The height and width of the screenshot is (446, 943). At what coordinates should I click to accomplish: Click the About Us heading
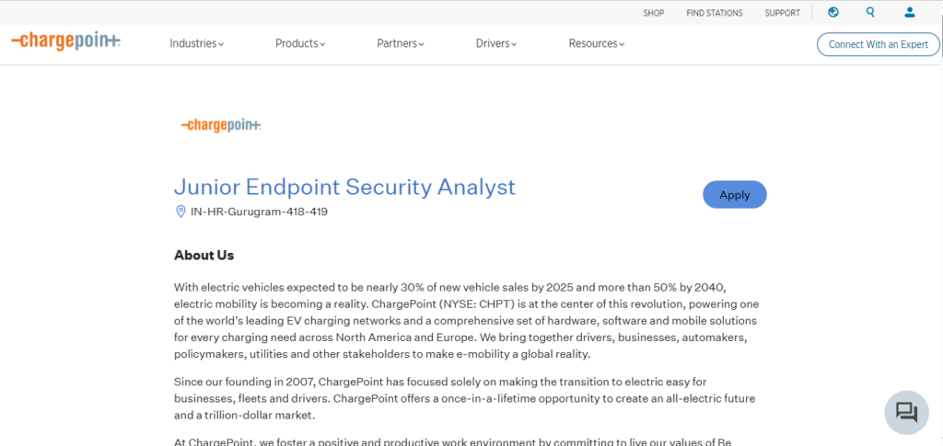pos(204,255)
